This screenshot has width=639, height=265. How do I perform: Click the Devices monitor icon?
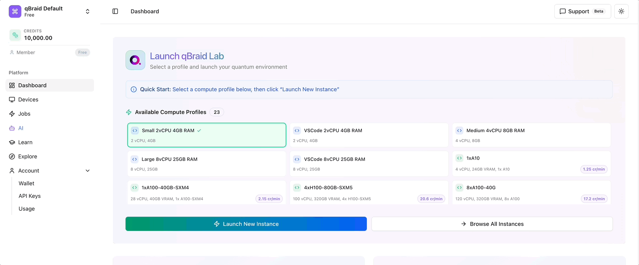click(12, 99)
